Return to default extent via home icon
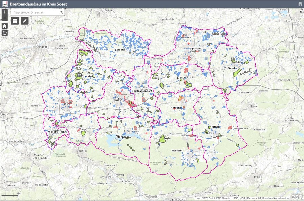This screenshot has height=201, width=304. (x=4, y=25)
